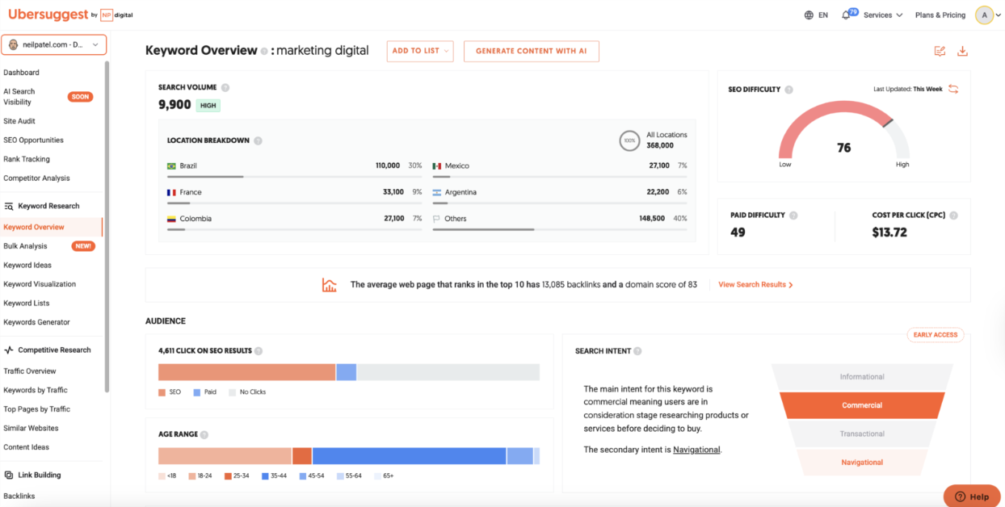Click the All Locations 100% circle
The height and width of the screenshot is (507, 1005).
(x=629, y=140)
